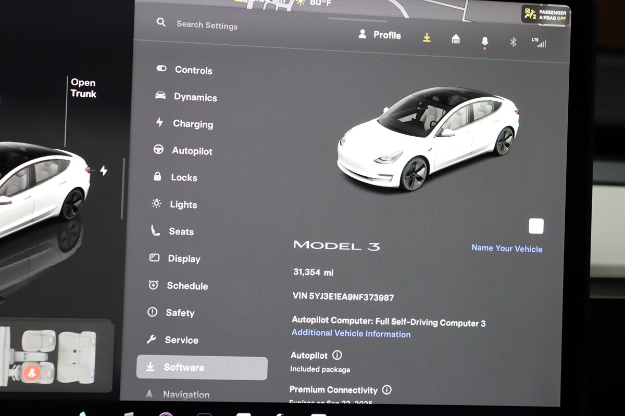Tap Open Trunk on the car view
This screenshot has height=416, width=625.
(83, 88)
